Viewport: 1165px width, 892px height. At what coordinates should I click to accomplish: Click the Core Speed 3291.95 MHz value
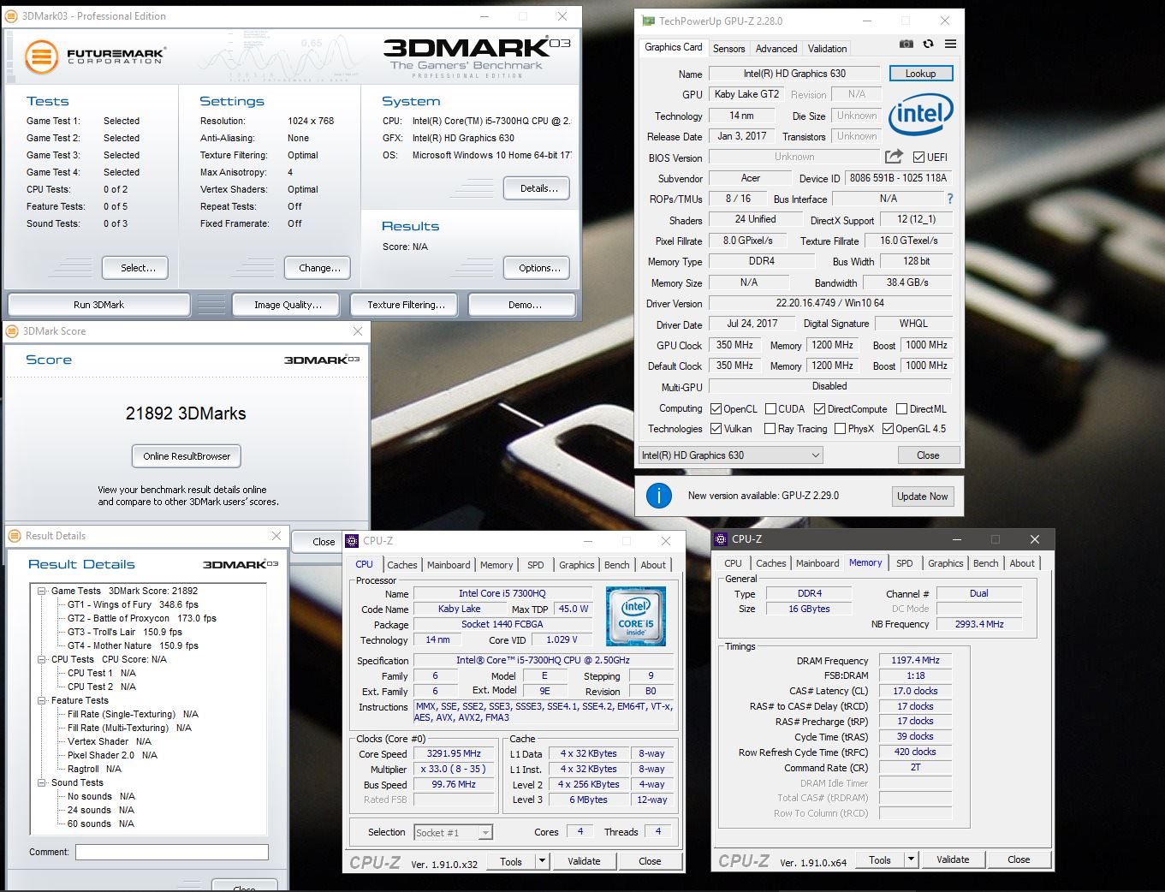point(454,754)
